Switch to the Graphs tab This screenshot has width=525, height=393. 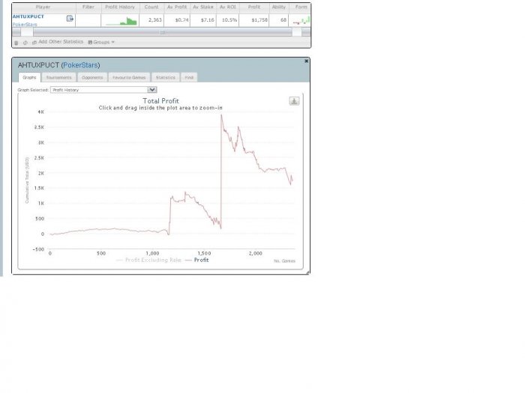(29, 78)
